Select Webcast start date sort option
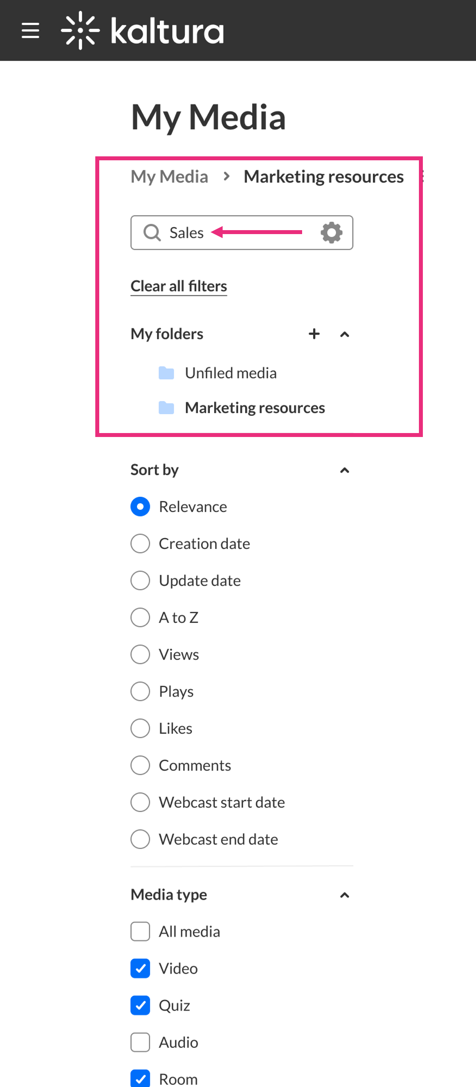The image size is (476, 1087). pyautogui.click(x=141, y=802)
